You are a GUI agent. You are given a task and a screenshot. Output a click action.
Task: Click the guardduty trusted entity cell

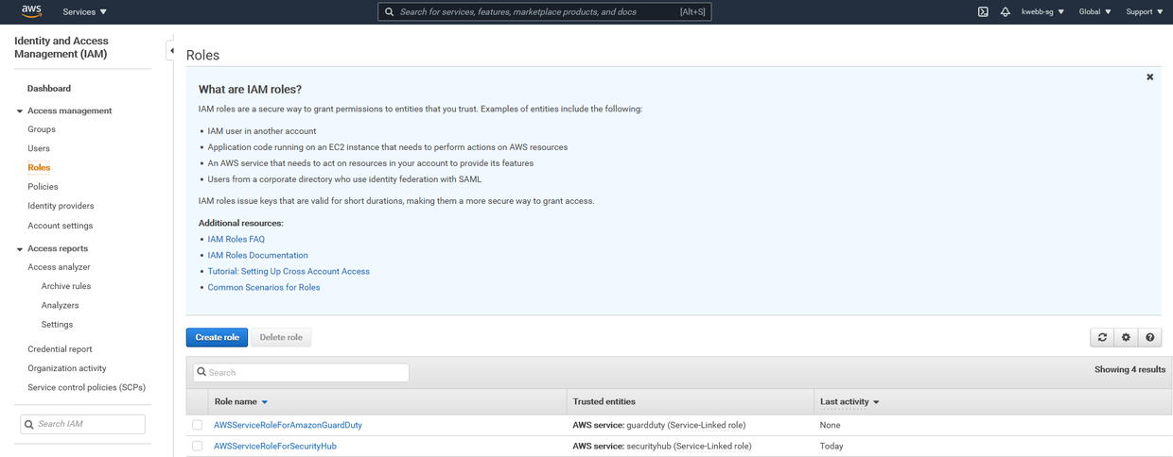point(658,425)
